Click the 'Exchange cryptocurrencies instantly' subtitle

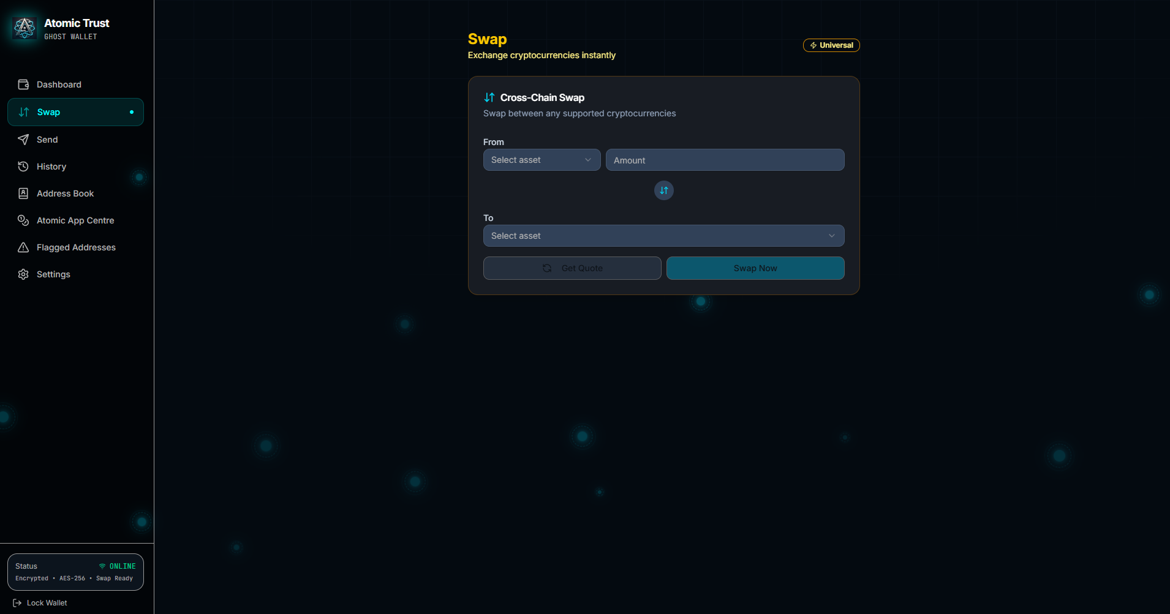(x=542, y=55)
